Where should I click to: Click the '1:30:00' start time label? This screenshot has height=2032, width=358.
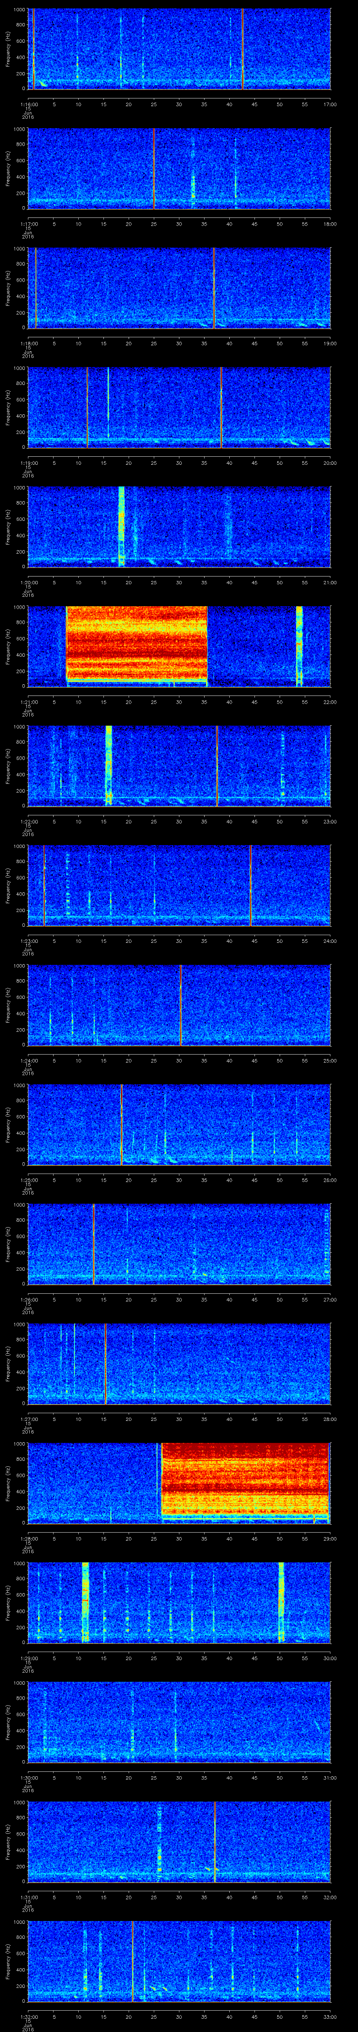[28, 1777]
